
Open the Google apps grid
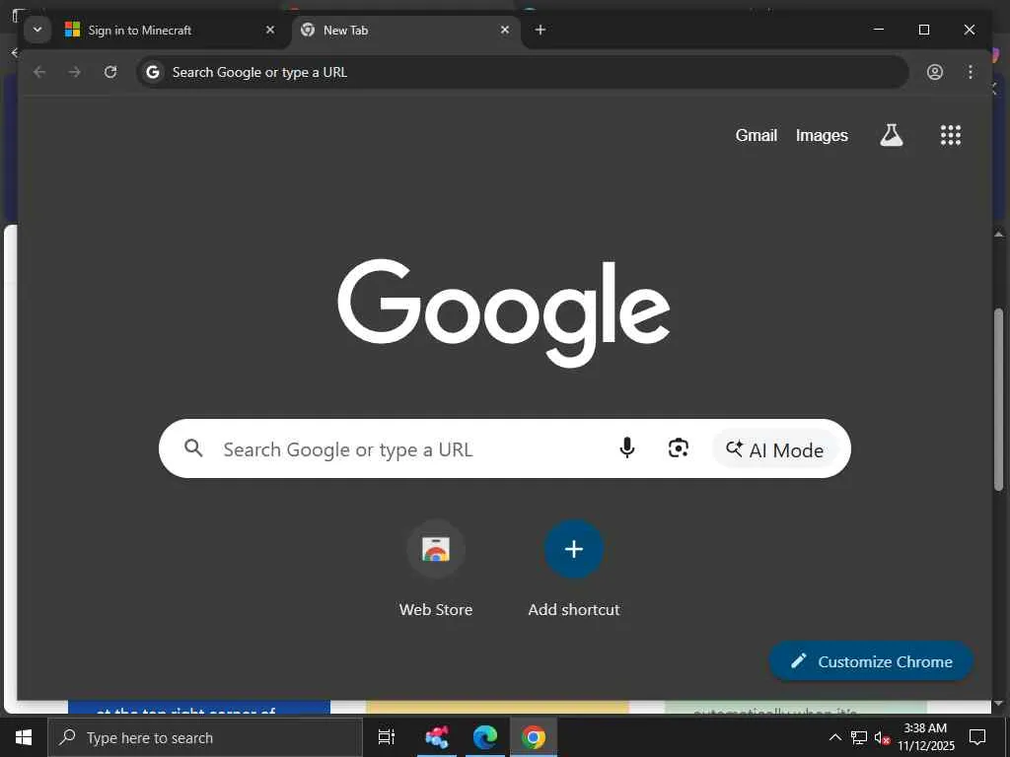[951, 135]
